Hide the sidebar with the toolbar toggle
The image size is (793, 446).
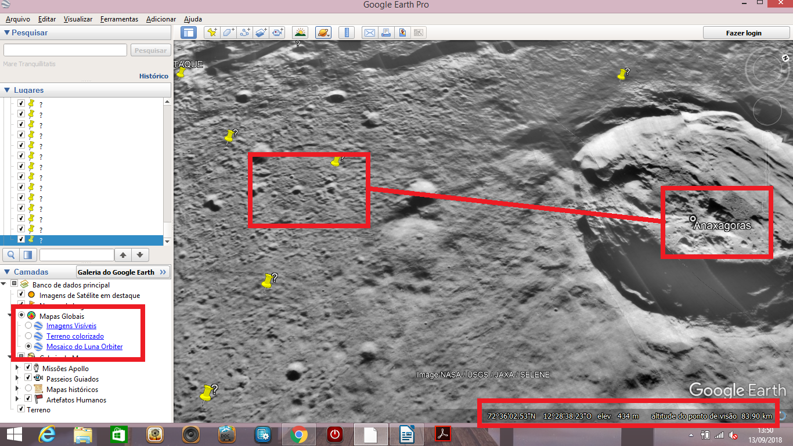[189, 33]
